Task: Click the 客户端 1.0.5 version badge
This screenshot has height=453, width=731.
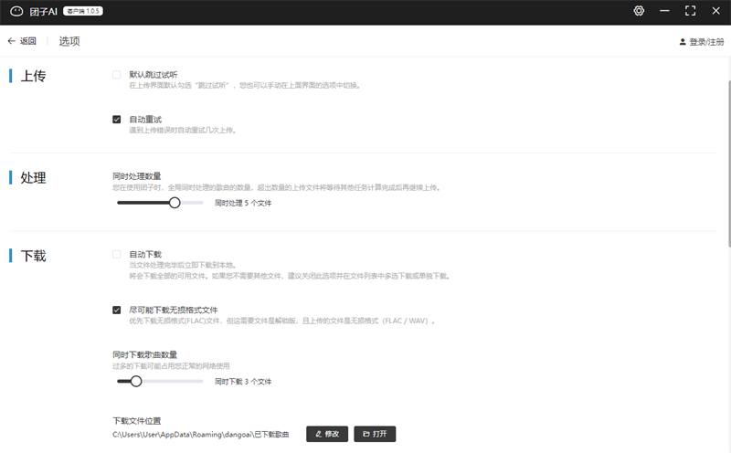Action: click(x=84, y=12)
